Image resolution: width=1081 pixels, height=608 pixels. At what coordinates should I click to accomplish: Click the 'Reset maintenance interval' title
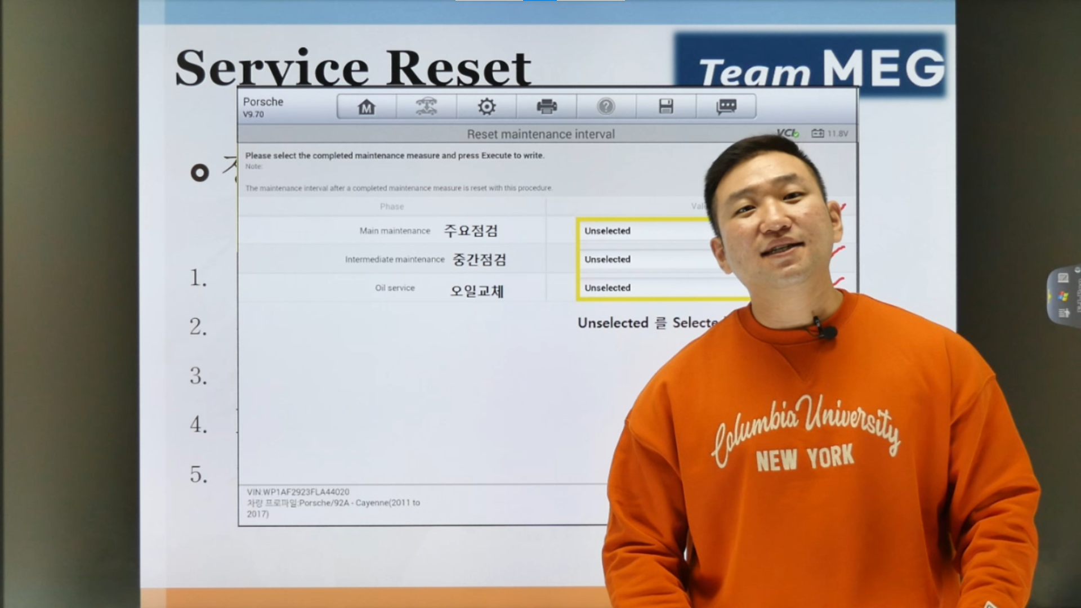[540, 134]
